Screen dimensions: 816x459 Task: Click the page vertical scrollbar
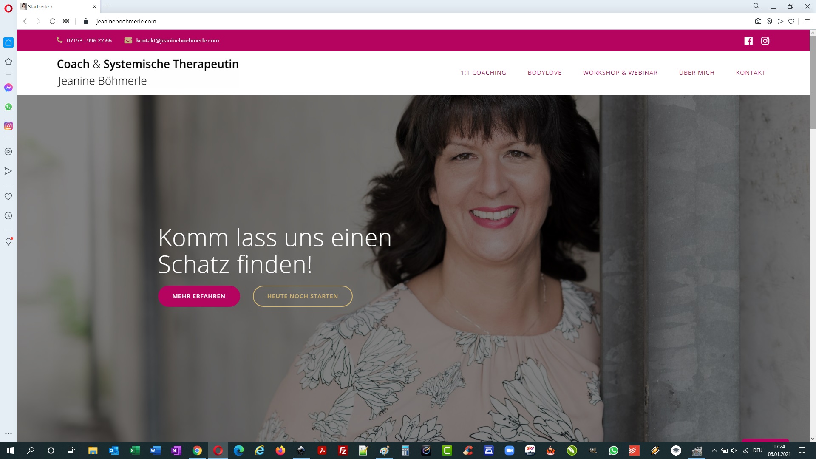(812, 81)
